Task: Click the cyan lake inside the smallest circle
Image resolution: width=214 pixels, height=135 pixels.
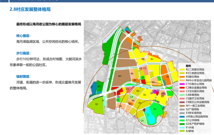Action: point(149,116)
